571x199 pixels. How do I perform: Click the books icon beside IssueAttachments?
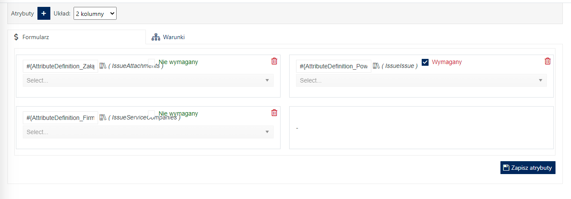(102, 66)
